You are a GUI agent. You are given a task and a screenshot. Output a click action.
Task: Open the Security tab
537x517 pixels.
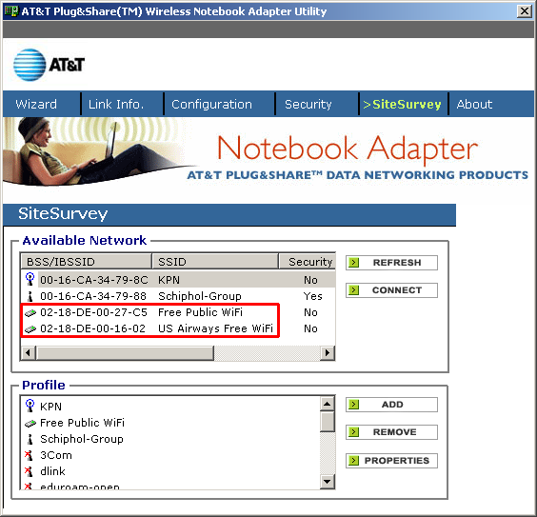(x=308, y=104)
